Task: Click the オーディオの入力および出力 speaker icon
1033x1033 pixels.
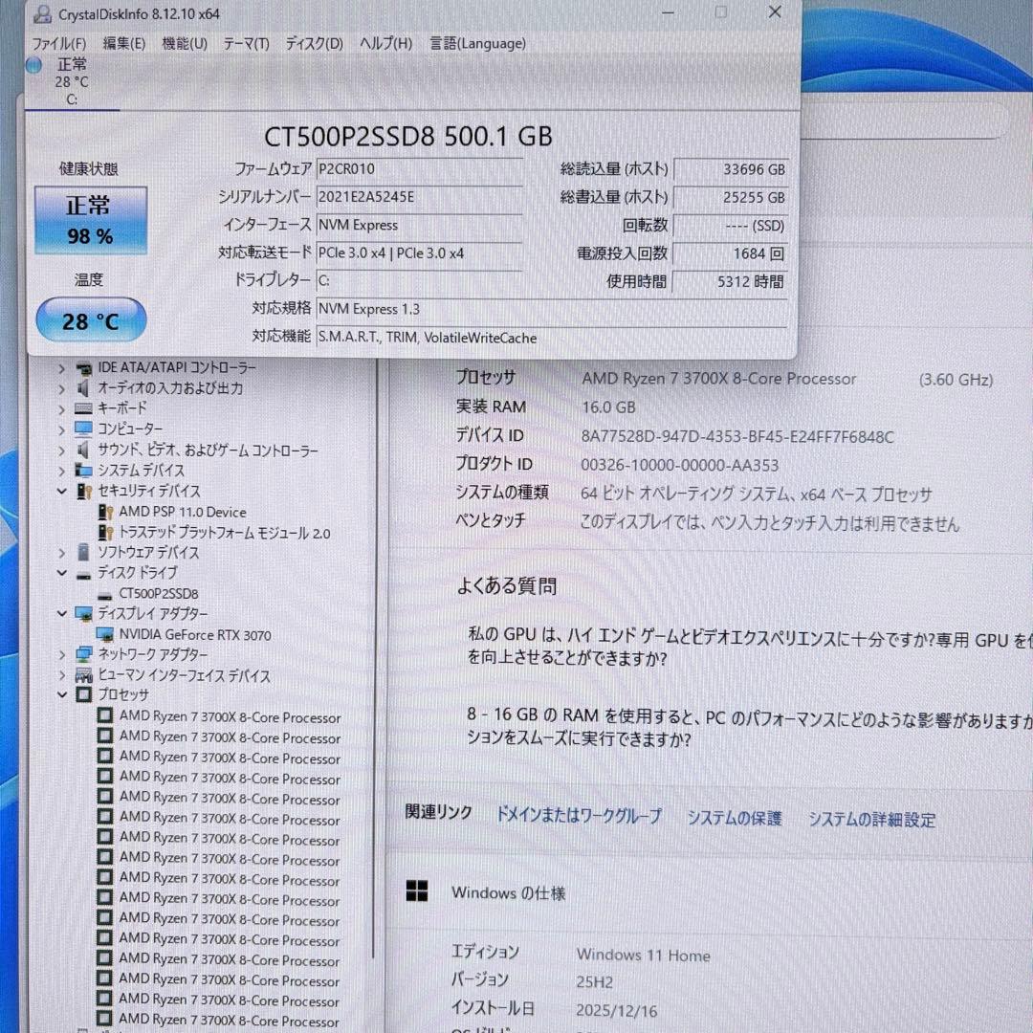Action: tap(82, 388)
